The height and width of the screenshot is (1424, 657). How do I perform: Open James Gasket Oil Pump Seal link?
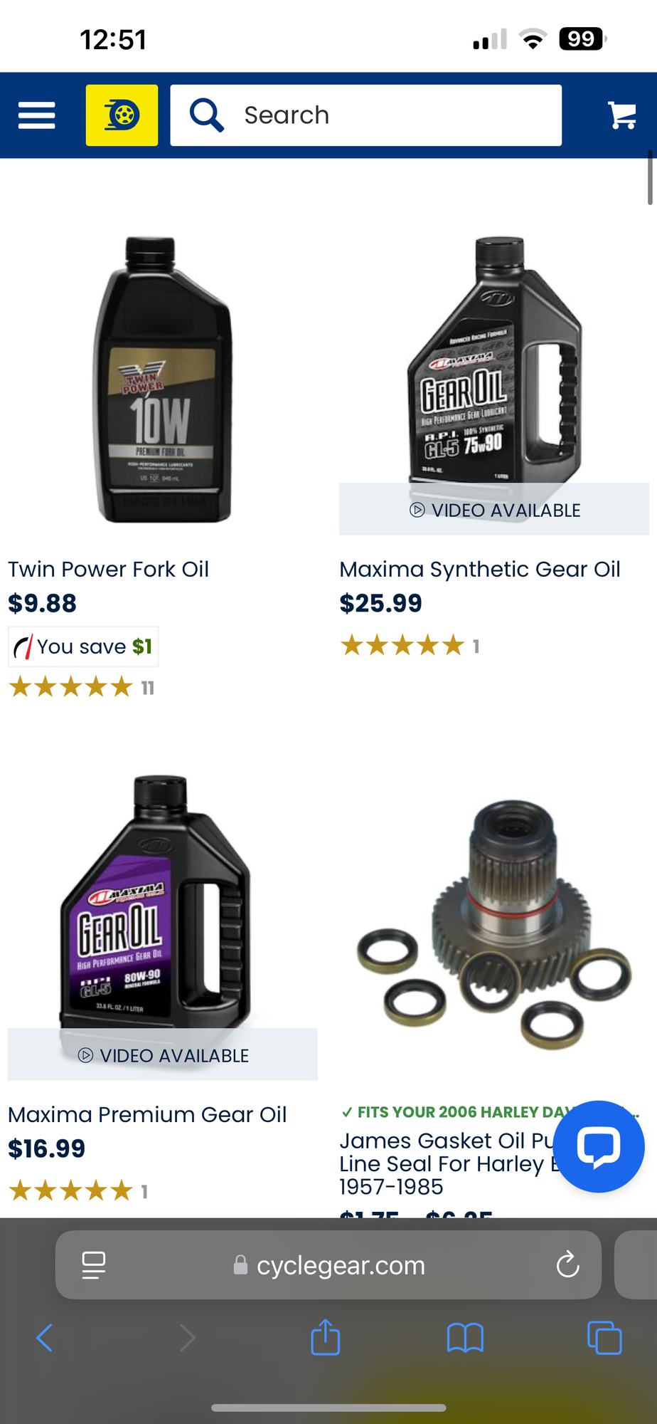(447, 1163)
